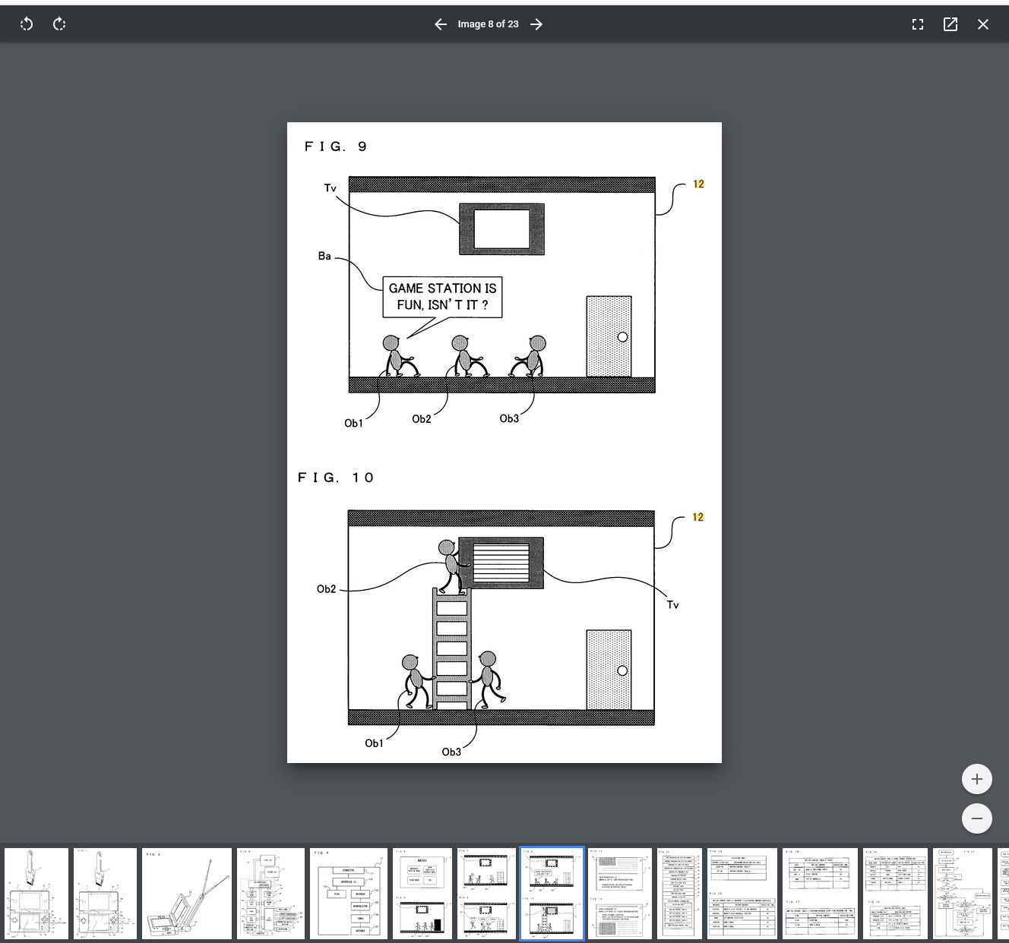This screenshot has width=1009, height=943.
Task: Click the 'FIG. 9' heading text
Action: point(336,147)
